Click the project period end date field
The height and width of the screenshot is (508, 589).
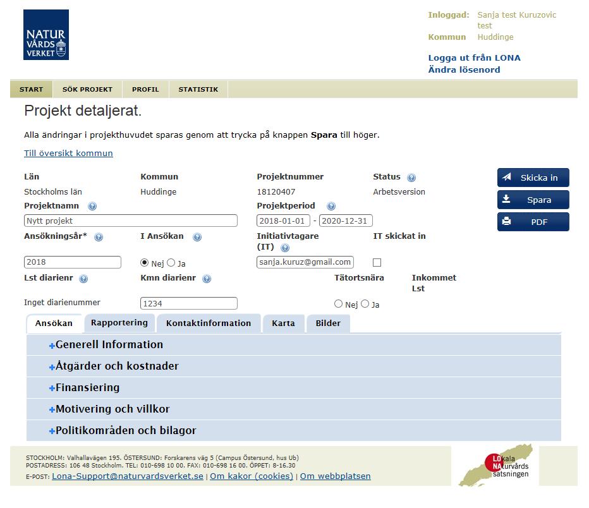(x=346, y=221)
